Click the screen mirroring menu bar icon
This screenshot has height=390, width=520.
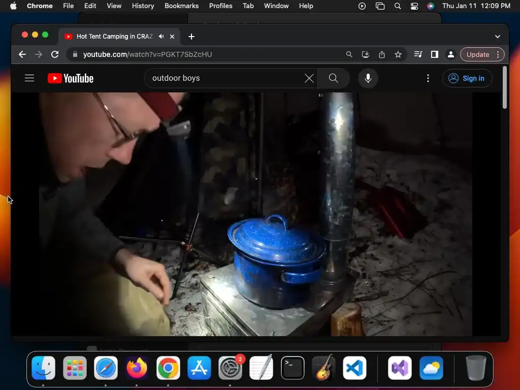pyautogui.click(x=380, y=6)
